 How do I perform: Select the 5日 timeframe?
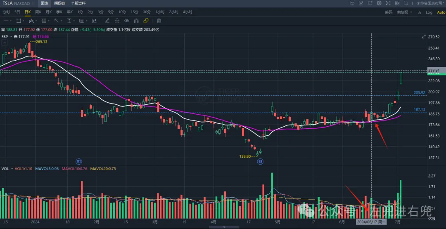point(17,12)
